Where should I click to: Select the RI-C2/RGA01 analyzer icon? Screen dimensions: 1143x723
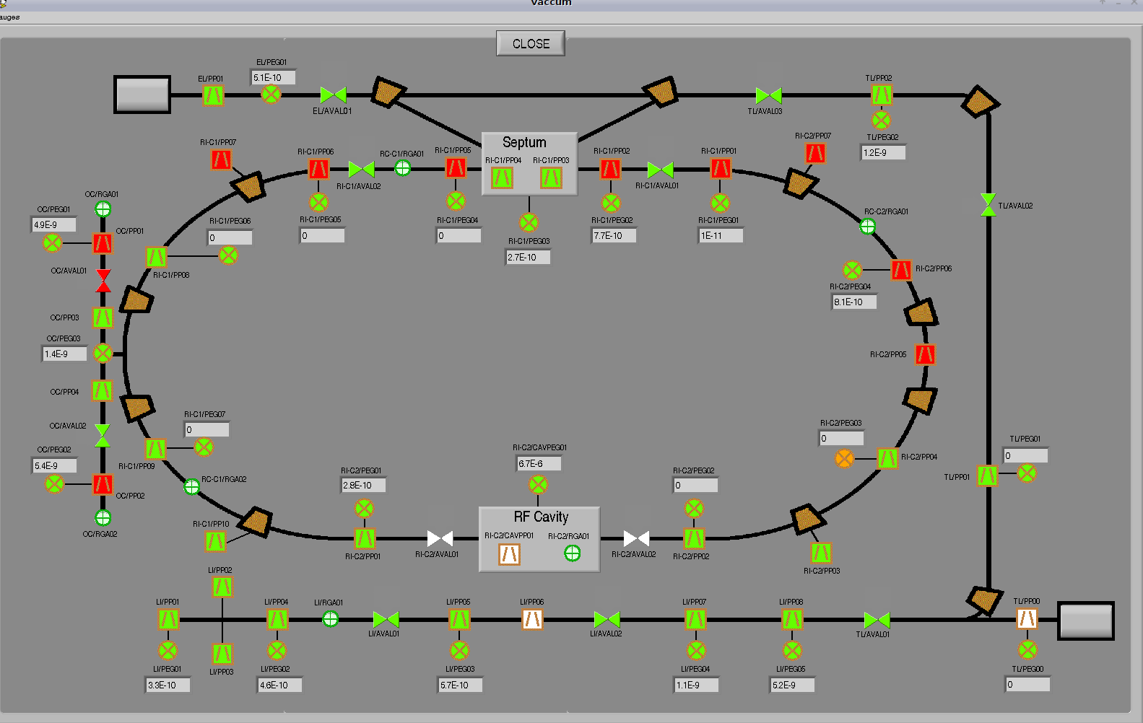(x=572, y=553)
